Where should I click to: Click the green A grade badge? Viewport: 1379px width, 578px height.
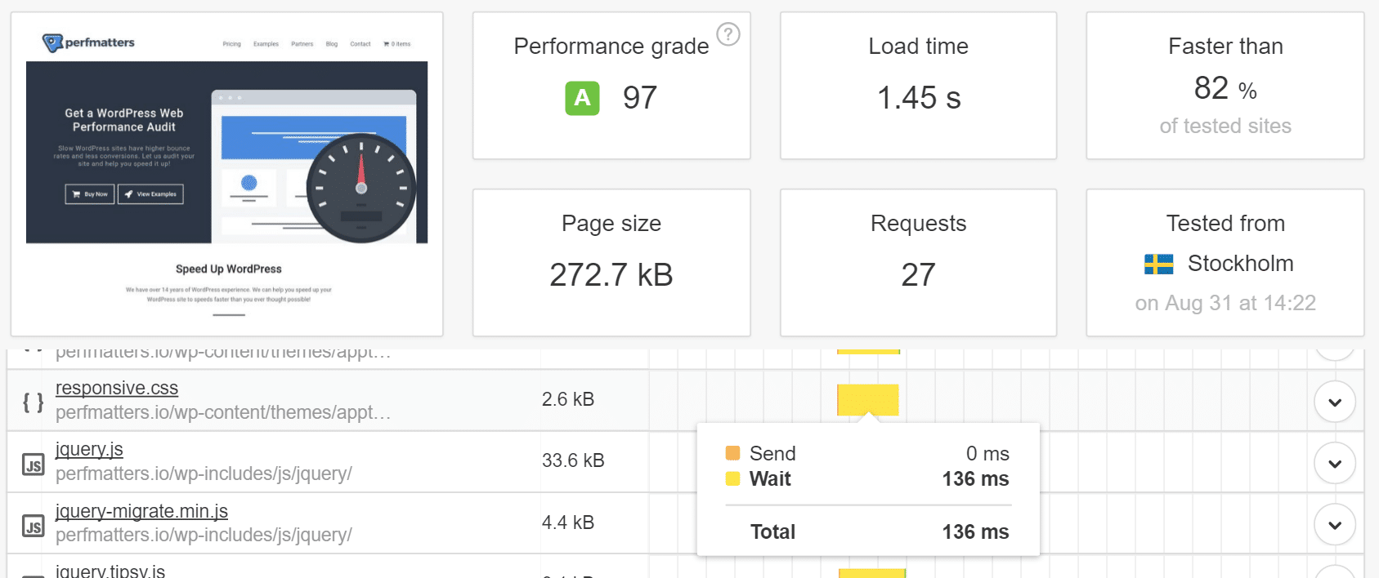point(582,98)
